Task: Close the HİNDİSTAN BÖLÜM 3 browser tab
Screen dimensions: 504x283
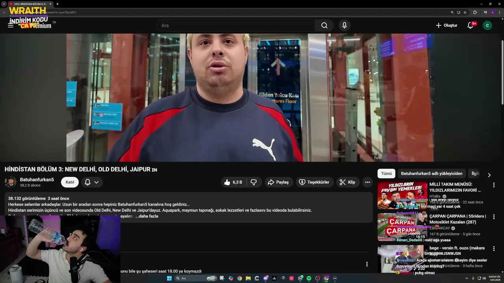Action: tap(50, 4)
